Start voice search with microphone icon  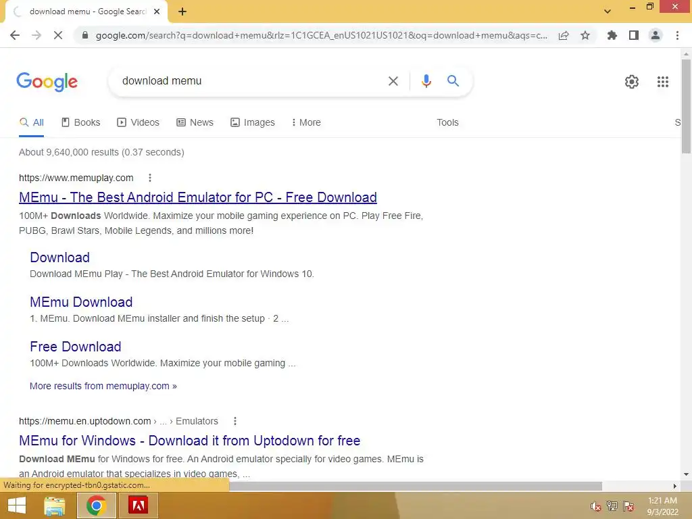click(426, 81)
